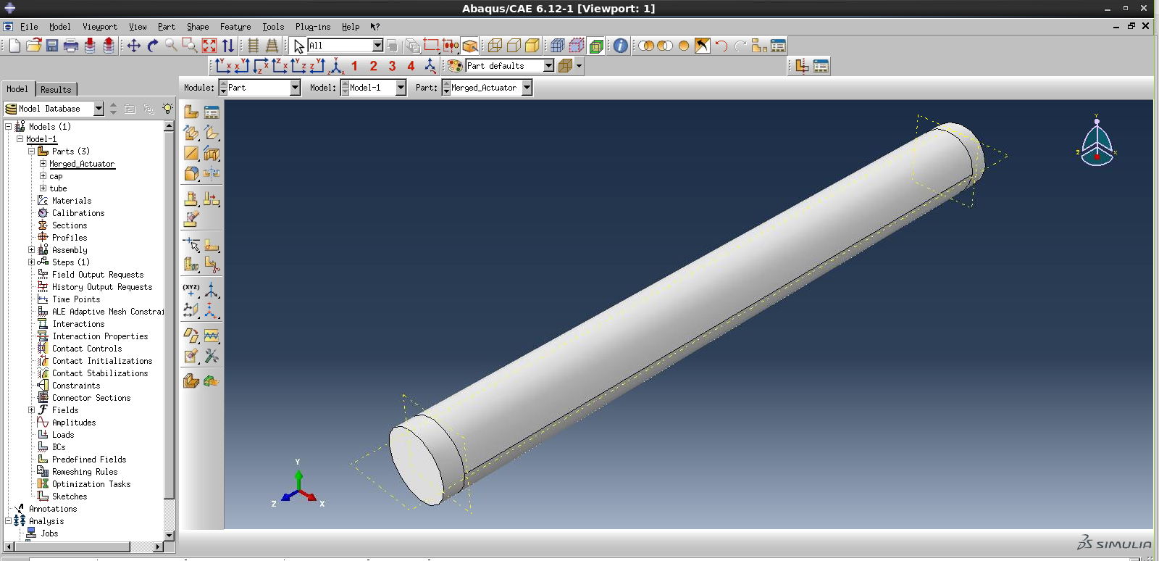This screenshot has height=561, width=1159.
Task: Save the model database with floppy icon
Action: coord(52,46)
